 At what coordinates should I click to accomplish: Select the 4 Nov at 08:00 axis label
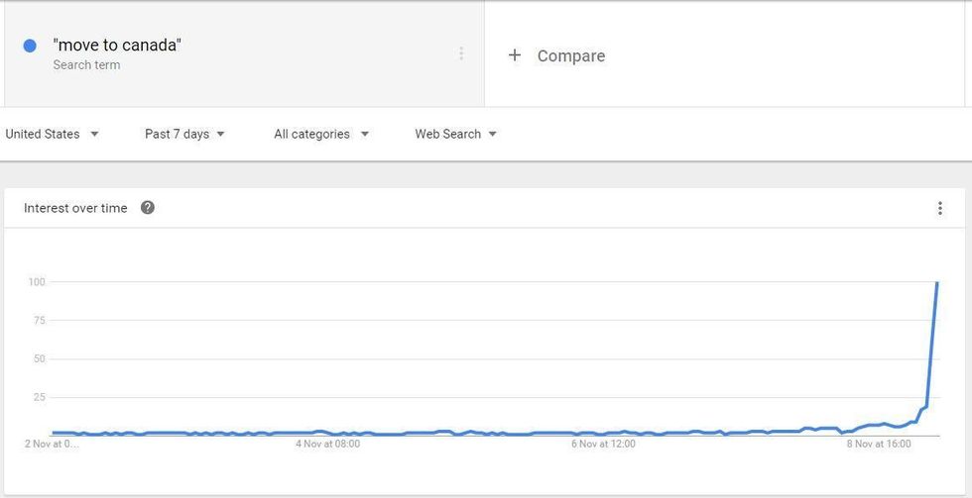[328, 445]
